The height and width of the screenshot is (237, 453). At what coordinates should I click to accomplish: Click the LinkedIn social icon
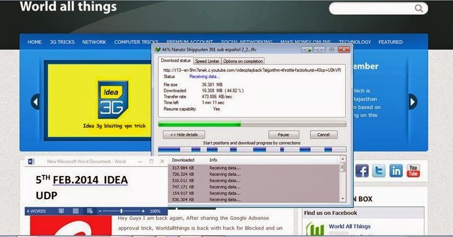click(396, 171)
